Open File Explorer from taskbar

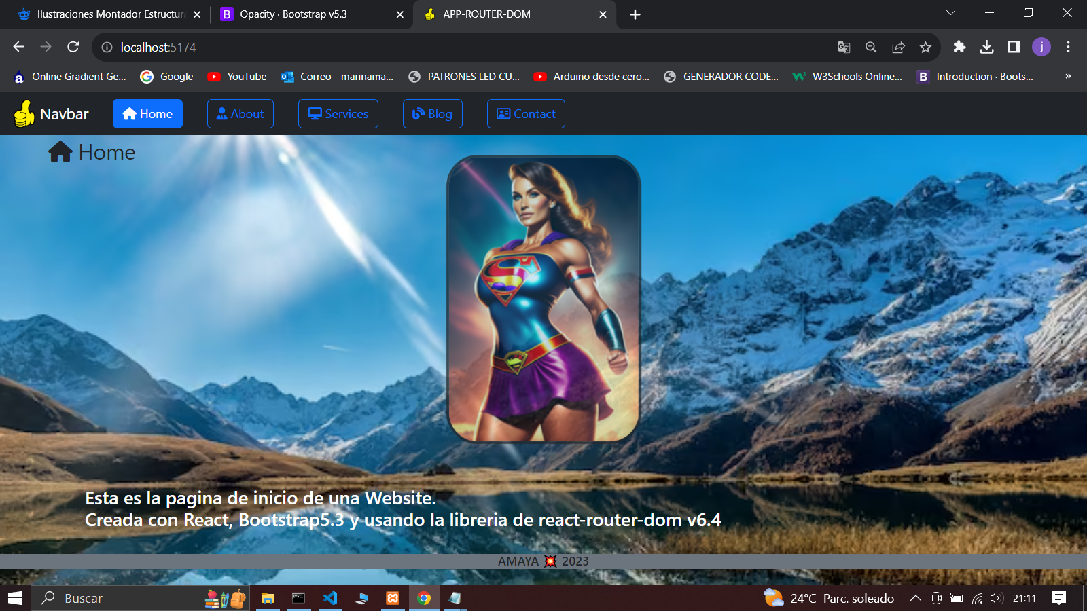coord(268,598)
